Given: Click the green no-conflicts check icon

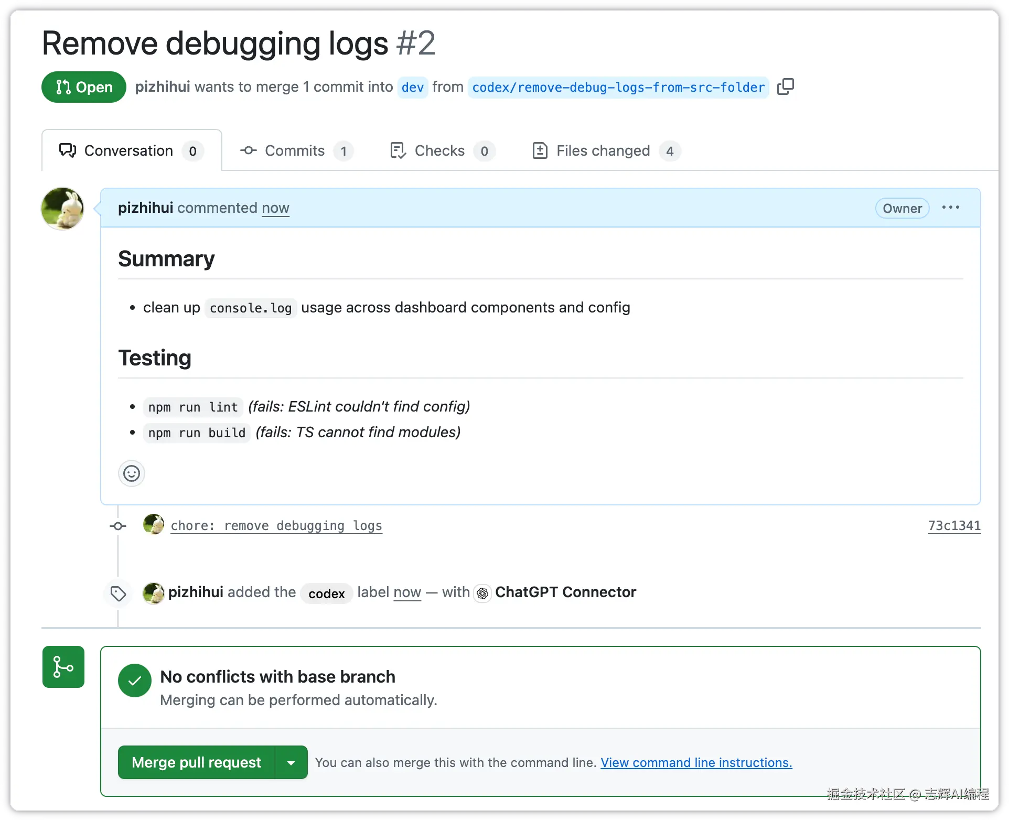Looking at the screenshot, I should (x=135, y=680).
